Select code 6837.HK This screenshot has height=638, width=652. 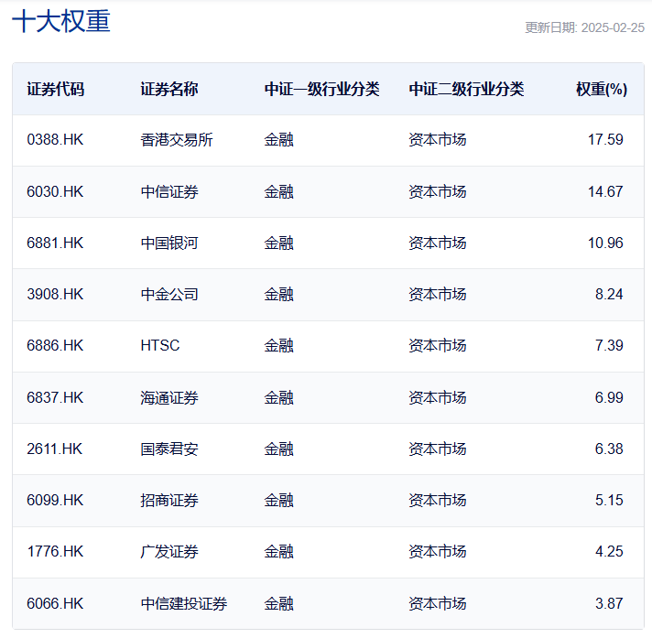(55, 398)
